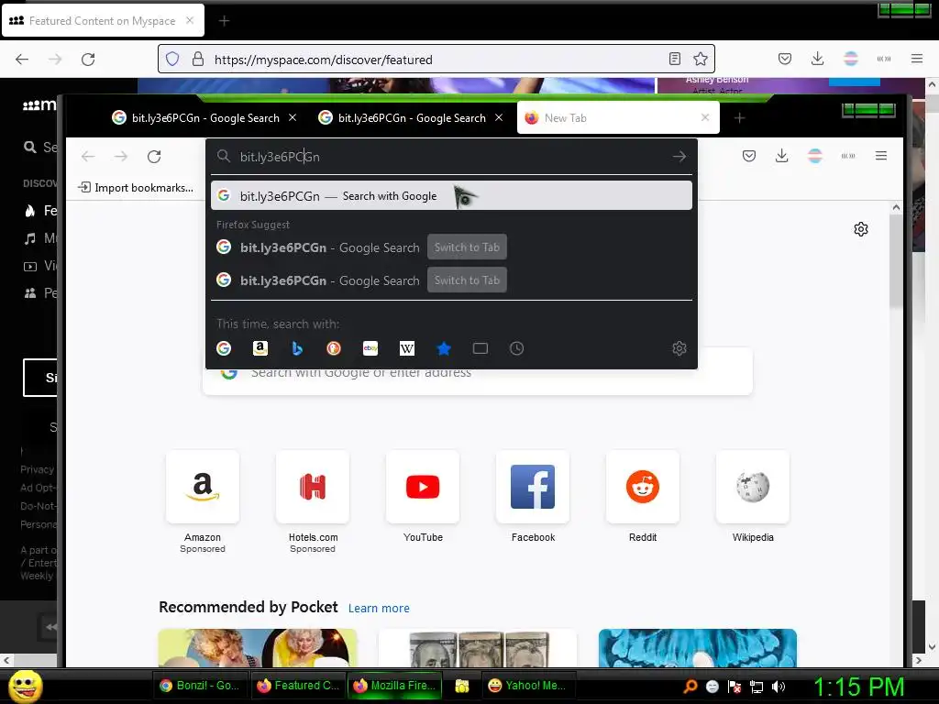
Task: Open new tab in outer Myspace window
Action: (224, 21)
